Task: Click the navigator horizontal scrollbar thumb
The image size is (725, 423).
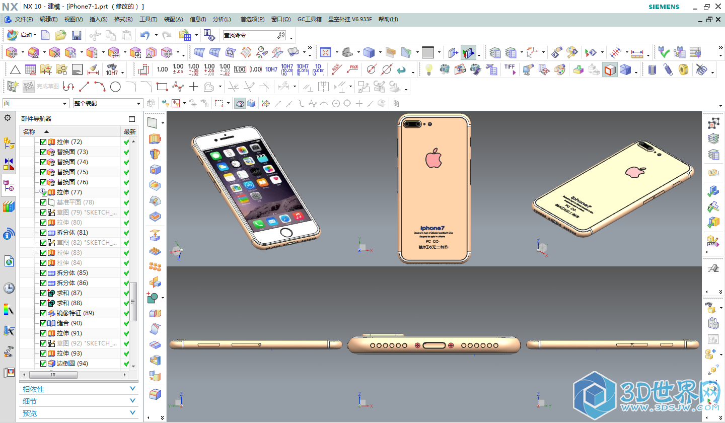Action: [x=53, y=375]
